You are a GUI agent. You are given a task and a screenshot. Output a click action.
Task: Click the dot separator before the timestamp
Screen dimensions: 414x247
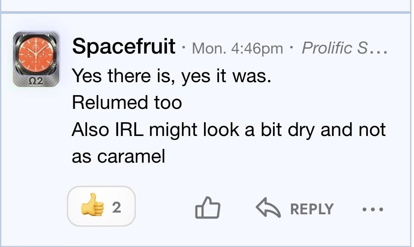click(x=184, y=48)
